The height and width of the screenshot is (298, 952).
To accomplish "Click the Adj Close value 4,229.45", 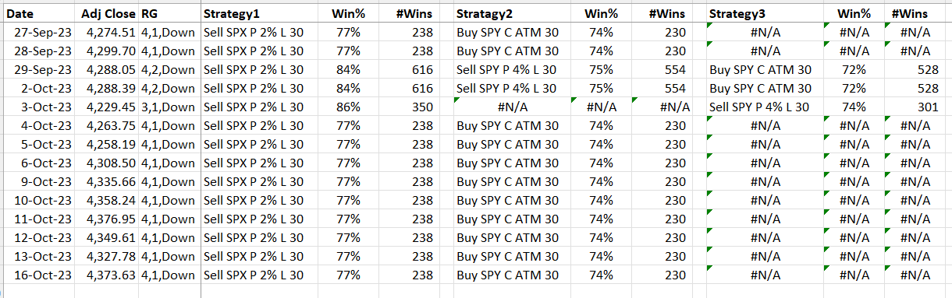I will click(x=107, y=107).
